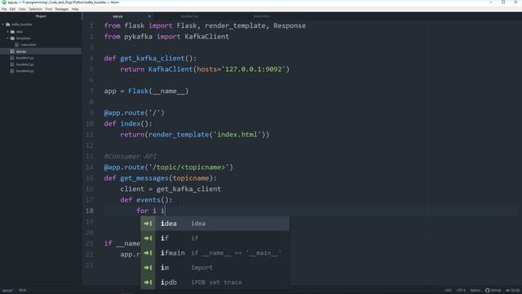The width and height of the screenshot is (522, 294).
Task: Open busdata2.py from the tree view
Action: 25,65
